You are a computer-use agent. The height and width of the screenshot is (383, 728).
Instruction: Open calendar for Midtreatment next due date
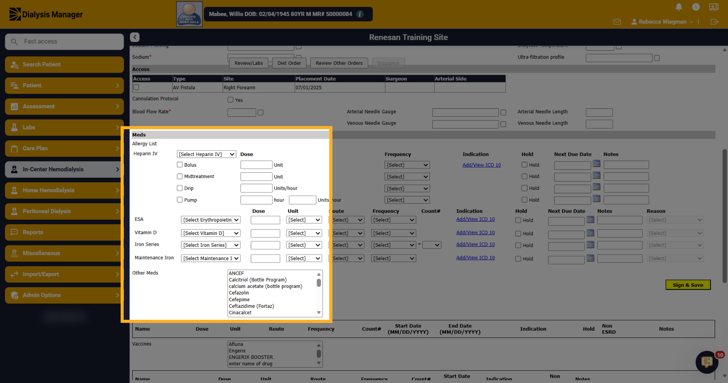tap(596, 175)
